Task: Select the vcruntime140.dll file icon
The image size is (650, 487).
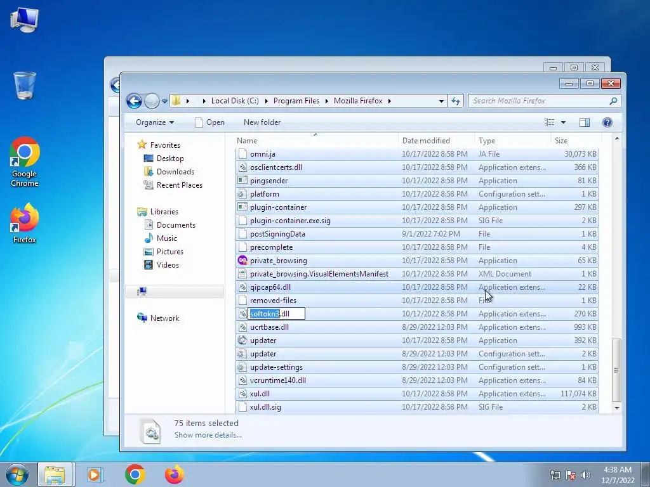Action: [x=242, y=380]
